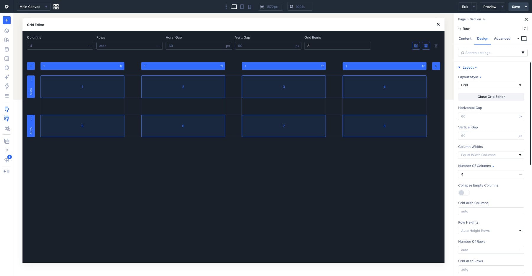Expand the Exit button arrow

coord(474,7)
